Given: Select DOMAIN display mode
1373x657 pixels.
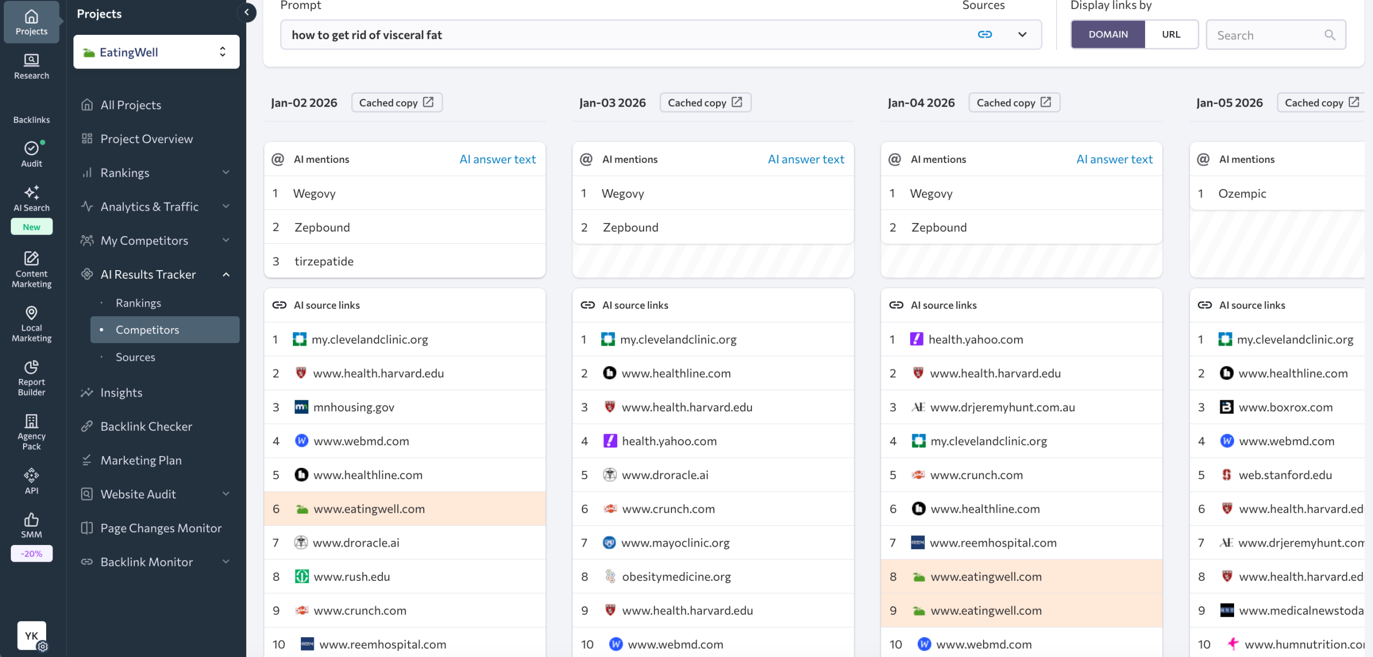Looking at the screenshot, I should click(1108, 34).
